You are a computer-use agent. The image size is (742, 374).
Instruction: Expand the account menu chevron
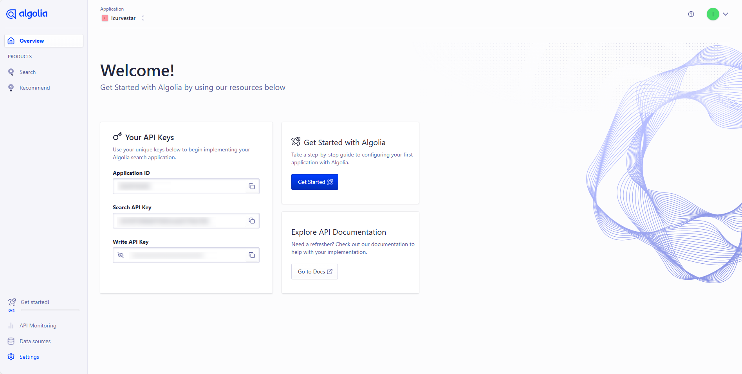[x=726, y=14]
